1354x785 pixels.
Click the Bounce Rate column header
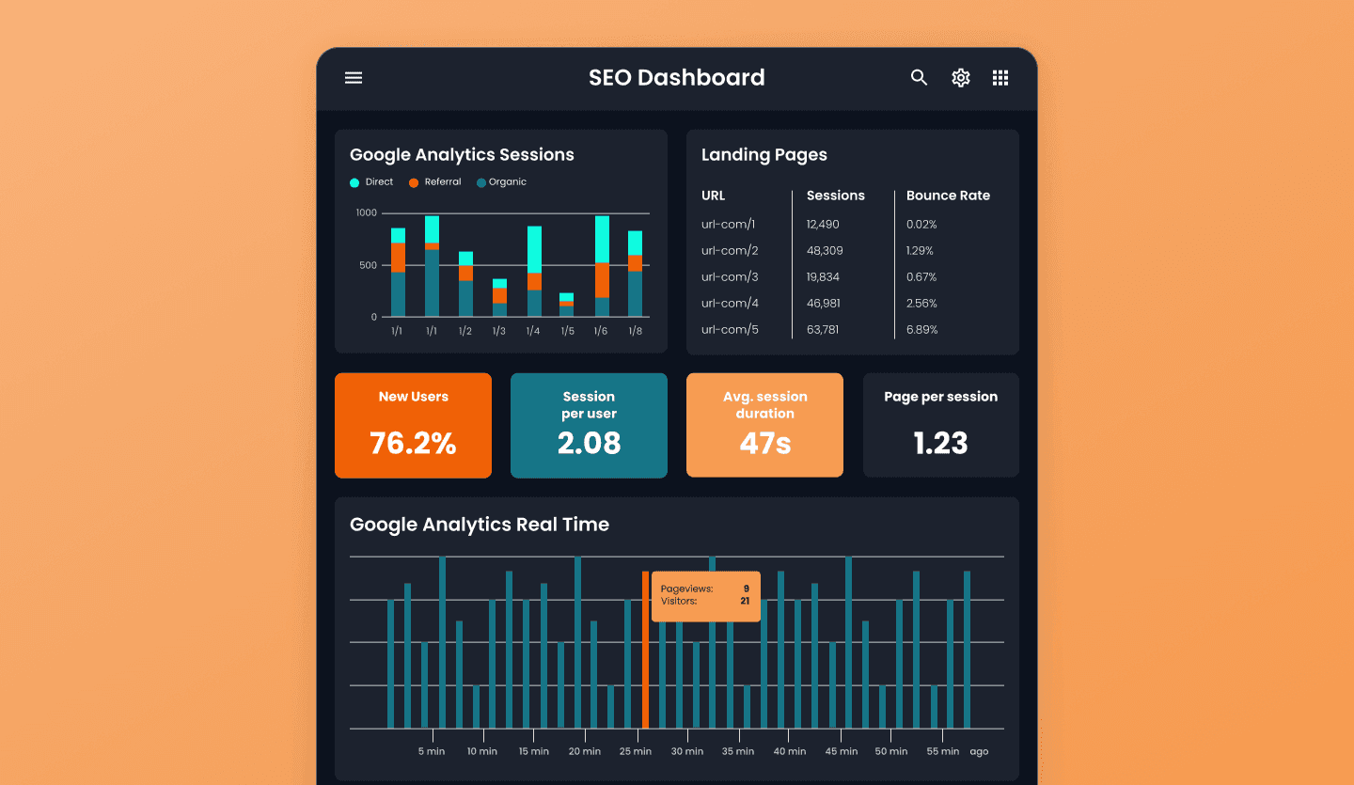click(948, 196)
